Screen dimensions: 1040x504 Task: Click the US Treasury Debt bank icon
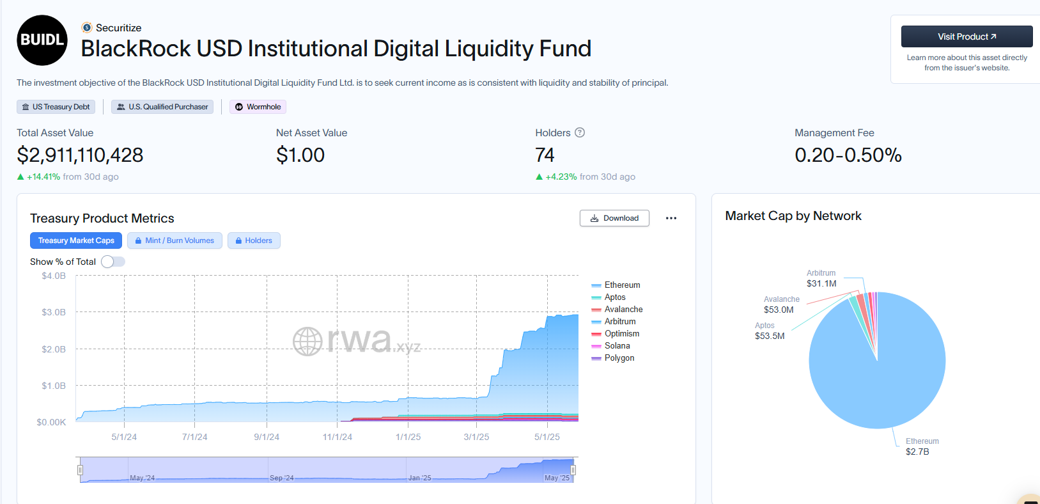(26, 107)
